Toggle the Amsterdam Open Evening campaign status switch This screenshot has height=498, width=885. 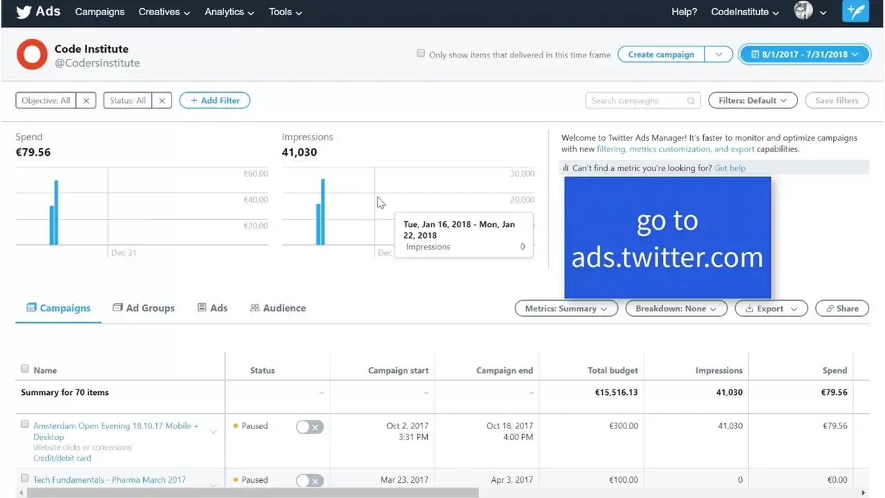309,427
